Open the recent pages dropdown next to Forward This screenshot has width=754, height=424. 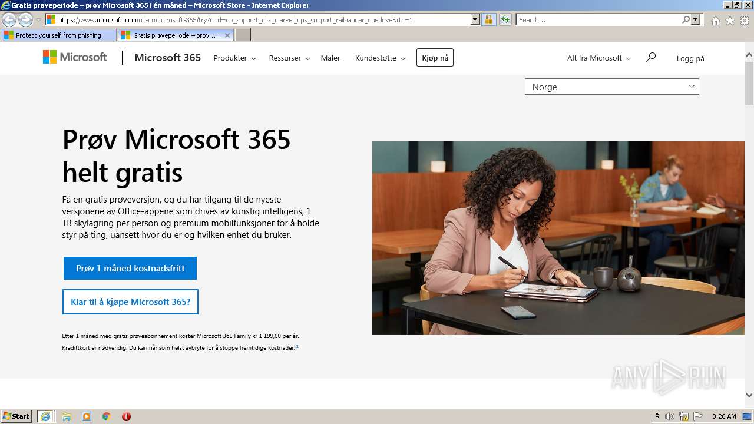pyautogui.click(x=38, y=19)
